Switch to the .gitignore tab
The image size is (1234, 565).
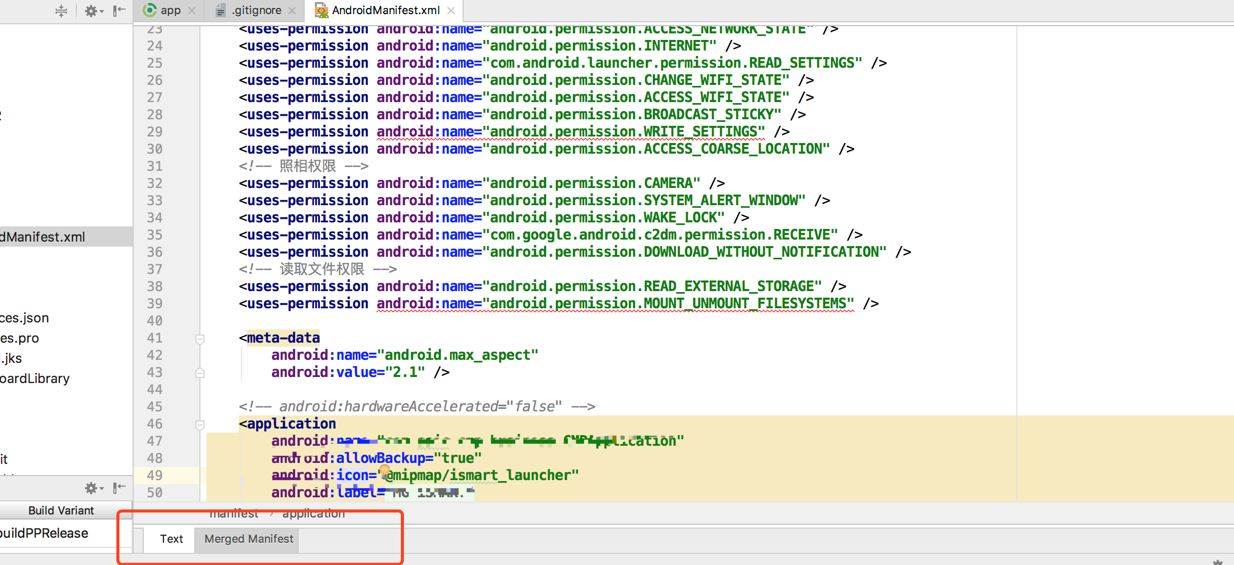tap(256, 10)
